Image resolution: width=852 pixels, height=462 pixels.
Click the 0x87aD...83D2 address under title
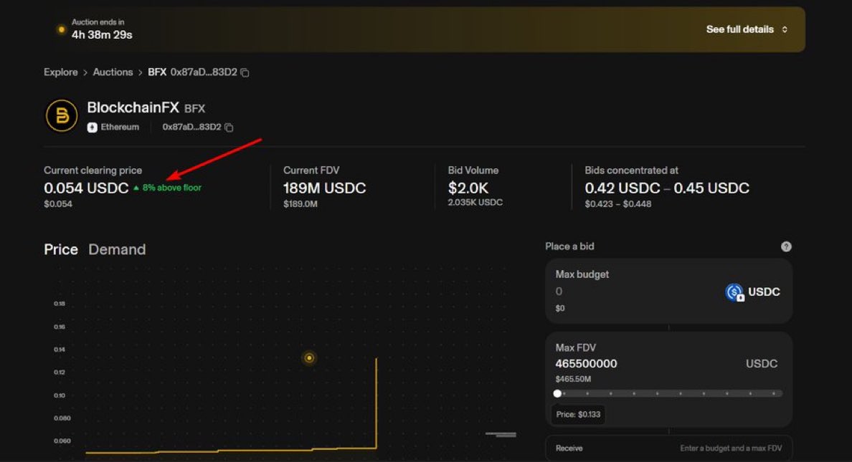click(x=191, y=127)
